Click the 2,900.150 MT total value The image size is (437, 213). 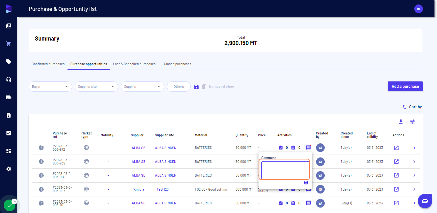(x=241, y=43)
